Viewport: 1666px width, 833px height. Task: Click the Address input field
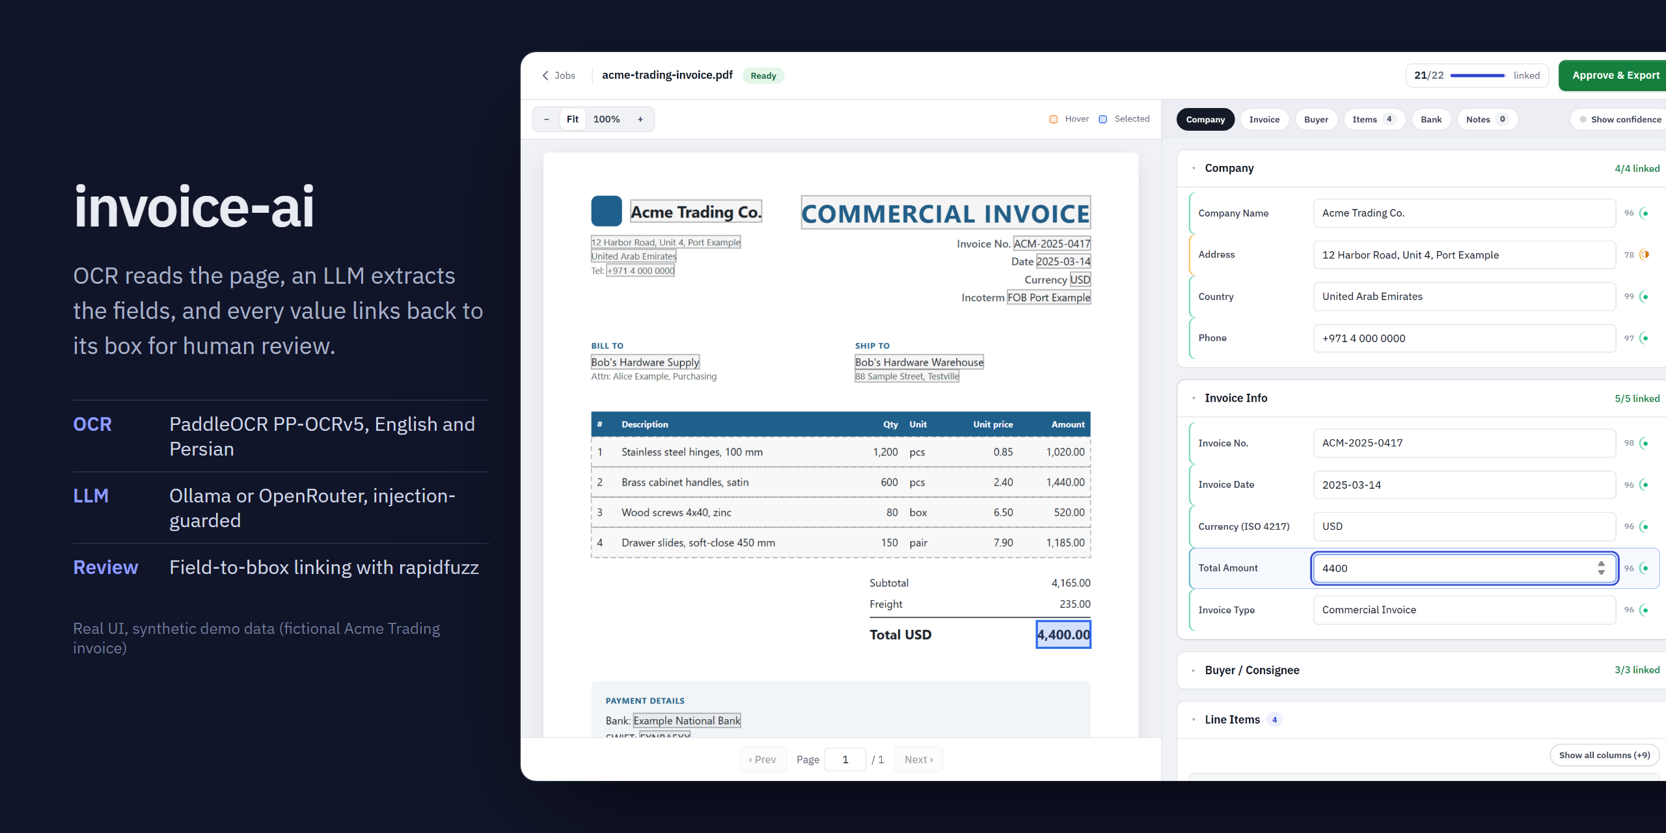1464,255
